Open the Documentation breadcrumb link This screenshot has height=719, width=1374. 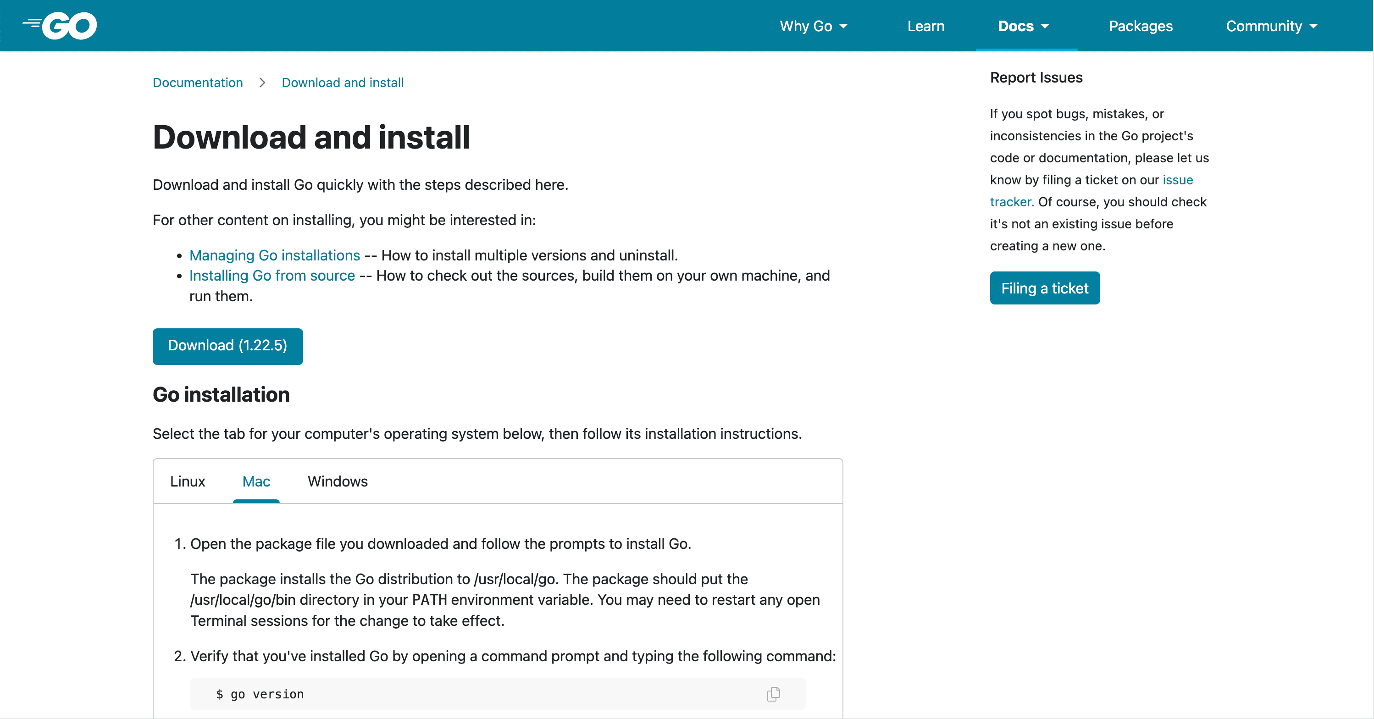[197, 83]
